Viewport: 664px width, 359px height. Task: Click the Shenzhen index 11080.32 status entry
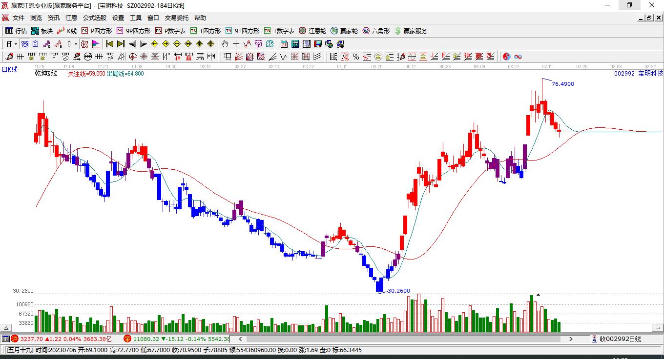(176, 339)
